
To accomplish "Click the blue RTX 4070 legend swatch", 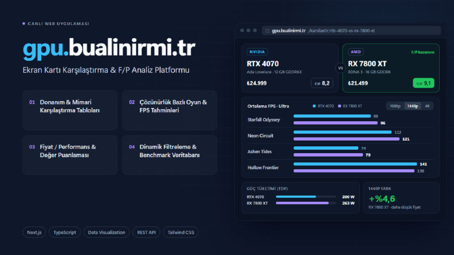I will coord(314,106).
